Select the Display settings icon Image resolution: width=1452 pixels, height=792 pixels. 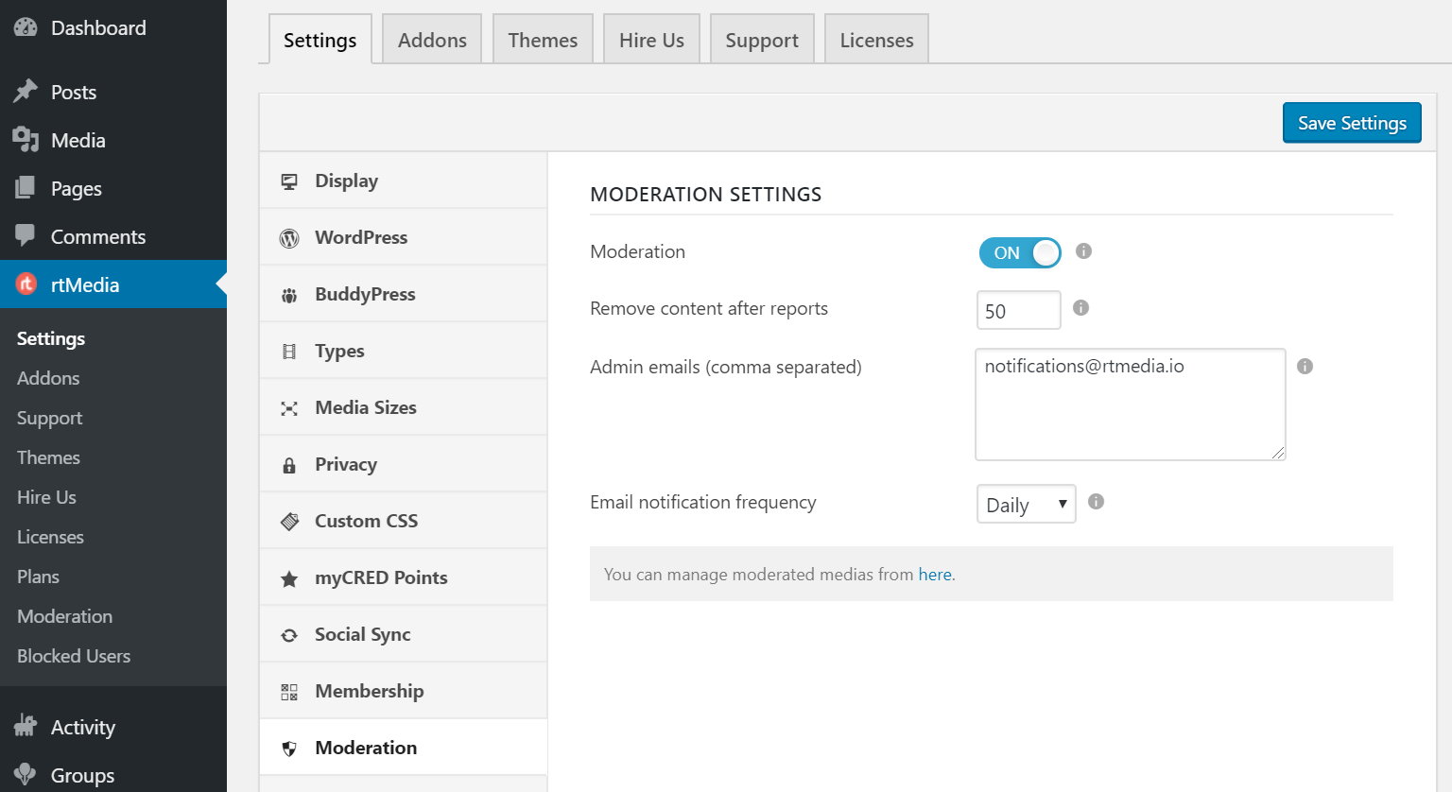(290, 180)
